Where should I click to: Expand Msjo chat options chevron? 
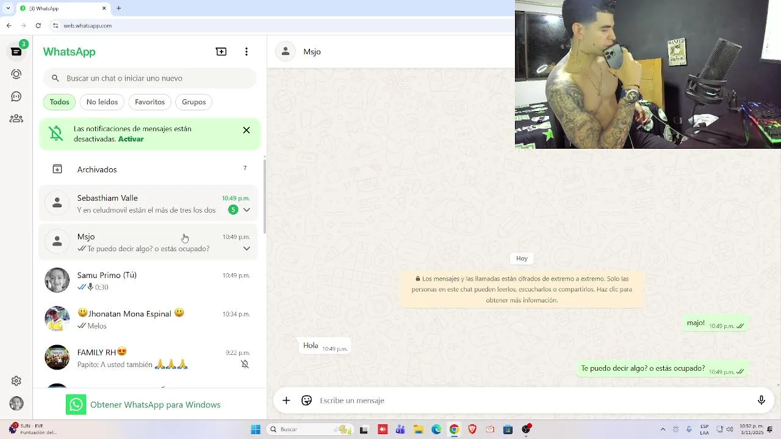coord(247,249)
